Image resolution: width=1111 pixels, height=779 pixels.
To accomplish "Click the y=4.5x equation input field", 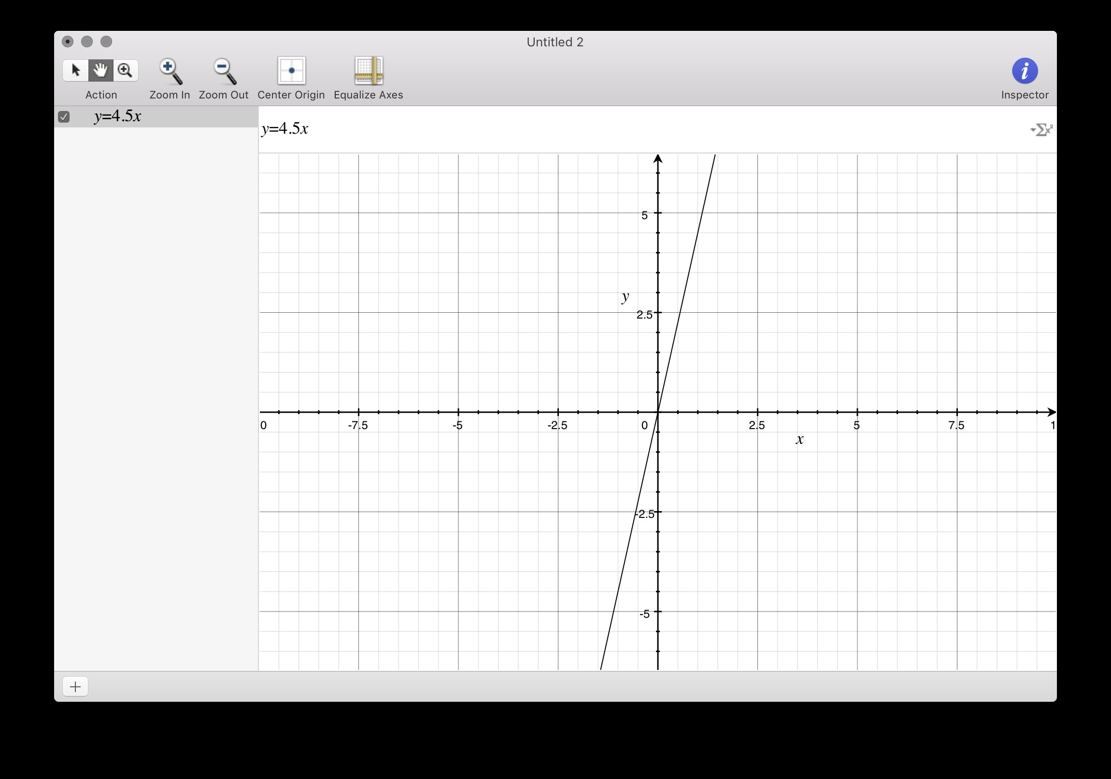I will (x=581, y=129).
